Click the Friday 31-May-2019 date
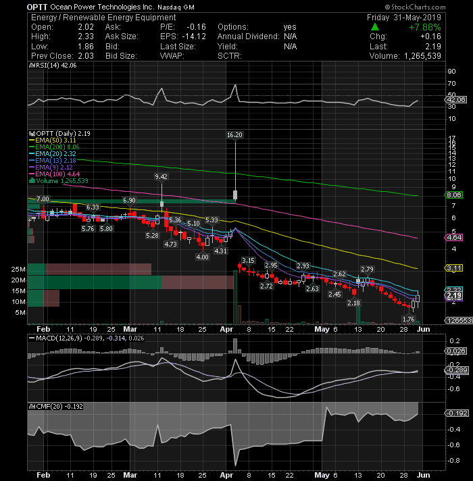The height and width of the screenshot is (481, 473). coord(403,18)
